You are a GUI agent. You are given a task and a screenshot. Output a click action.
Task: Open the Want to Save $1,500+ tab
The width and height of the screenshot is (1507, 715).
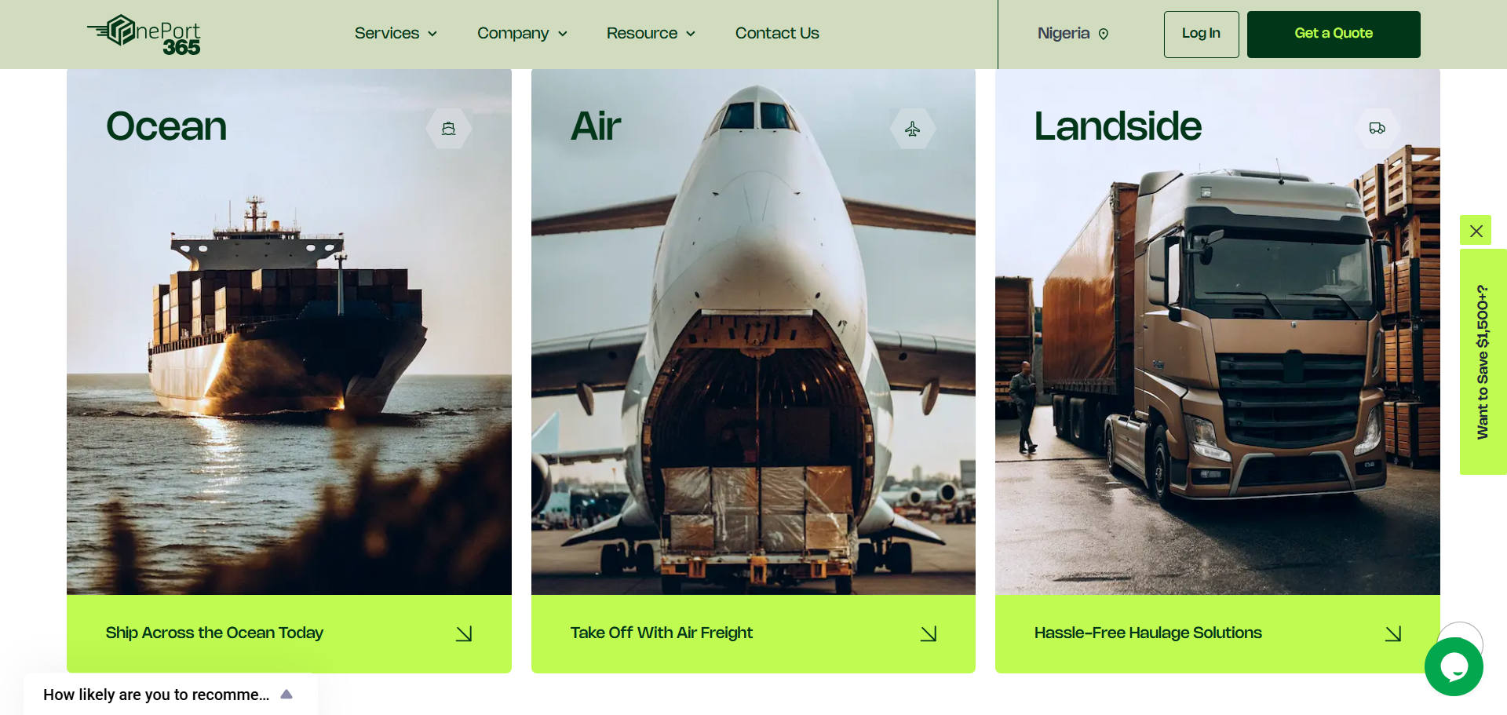click(1483, 361)
